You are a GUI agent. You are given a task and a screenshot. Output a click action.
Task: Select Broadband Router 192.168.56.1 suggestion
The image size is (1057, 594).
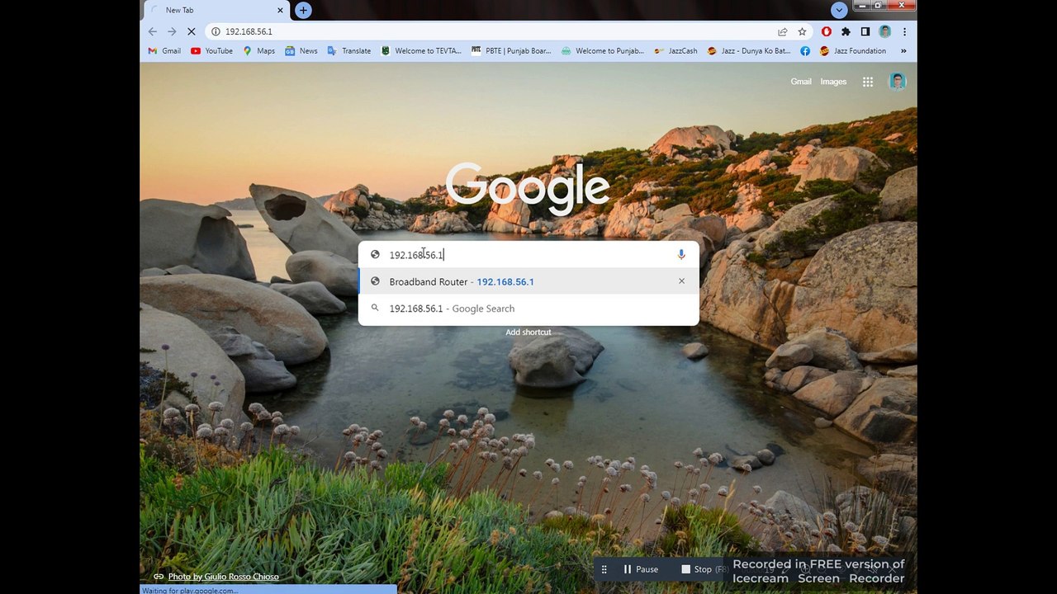(528, 281)
